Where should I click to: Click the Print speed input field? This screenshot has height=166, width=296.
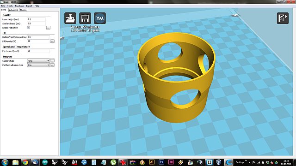coord(38,51)
